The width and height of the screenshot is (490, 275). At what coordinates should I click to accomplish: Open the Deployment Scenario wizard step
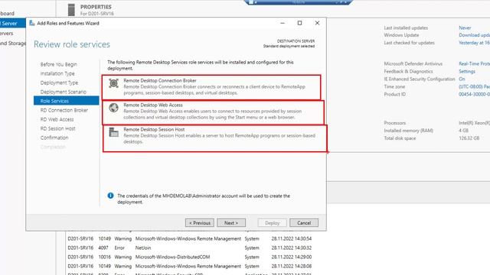tap(63, 92)
